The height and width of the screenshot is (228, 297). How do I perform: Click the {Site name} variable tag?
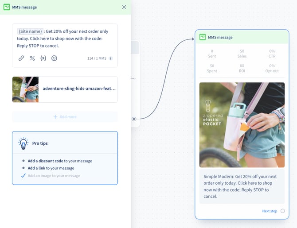[30, 31]
